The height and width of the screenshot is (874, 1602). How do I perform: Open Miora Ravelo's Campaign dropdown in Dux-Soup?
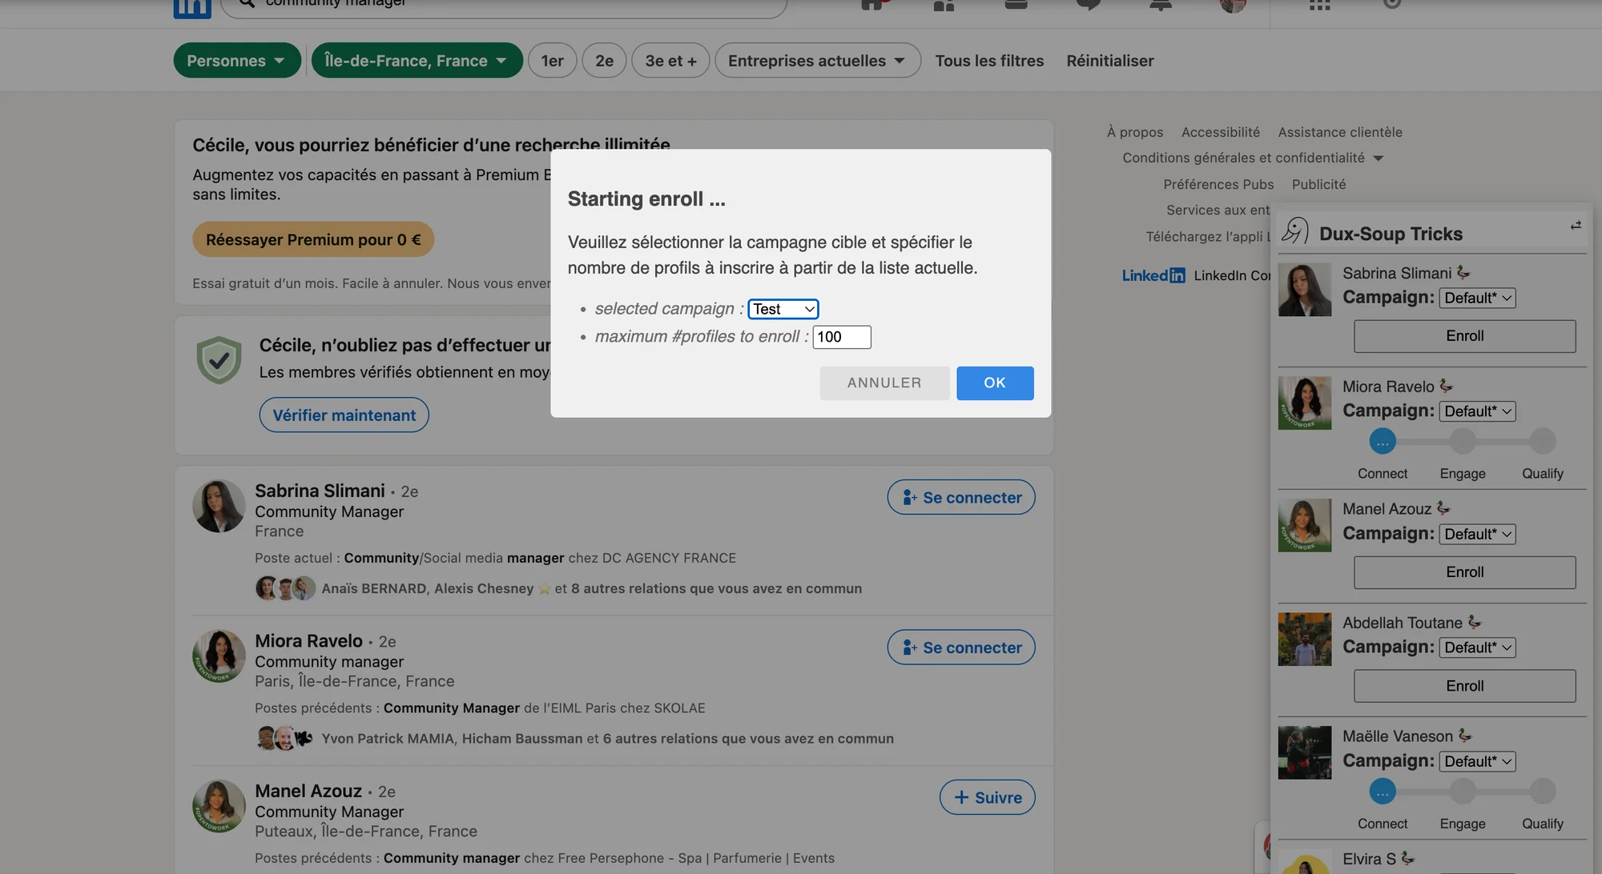[x=1478, y=411]
